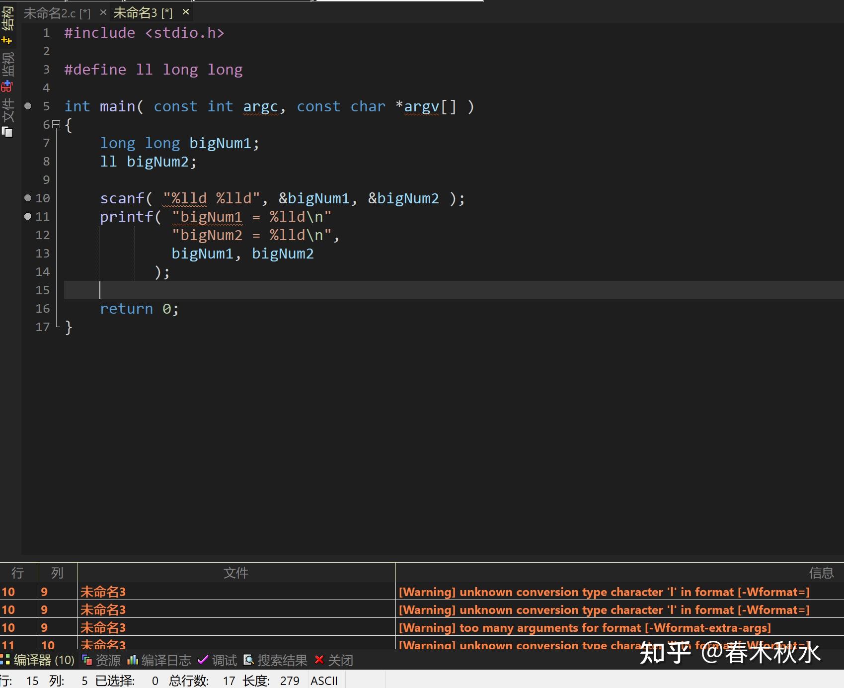The height and width of the screenshot is (688, 844).
Task: Select the warning row for line 11
Action: pyautogui.click(x=422, y=644)
